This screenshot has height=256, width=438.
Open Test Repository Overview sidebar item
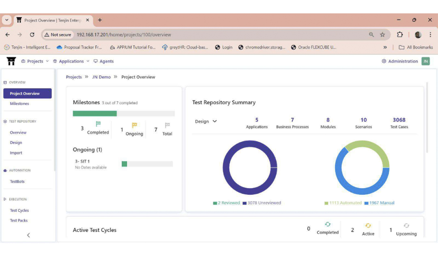tap(18, 132)
